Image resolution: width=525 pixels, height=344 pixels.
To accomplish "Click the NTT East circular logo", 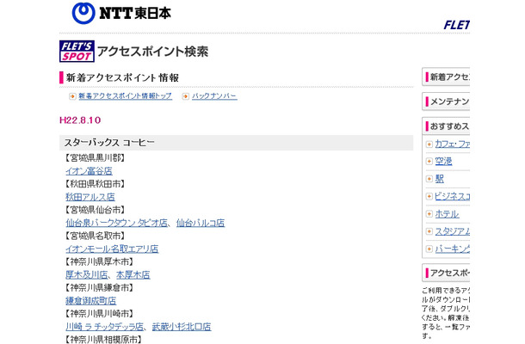I will pos(83,13).
